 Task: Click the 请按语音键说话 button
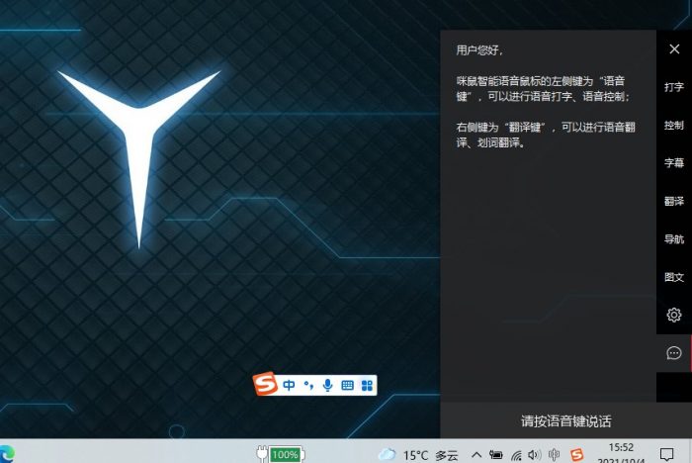click(x=565, y=420)
